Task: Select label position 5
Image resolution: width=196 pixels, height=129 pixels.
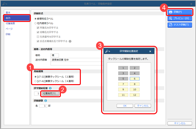Action: [123, 79]
